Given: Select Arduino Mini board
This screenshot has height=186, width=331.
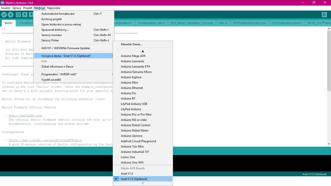Looking at the screenshot, I should click(143, 82).
